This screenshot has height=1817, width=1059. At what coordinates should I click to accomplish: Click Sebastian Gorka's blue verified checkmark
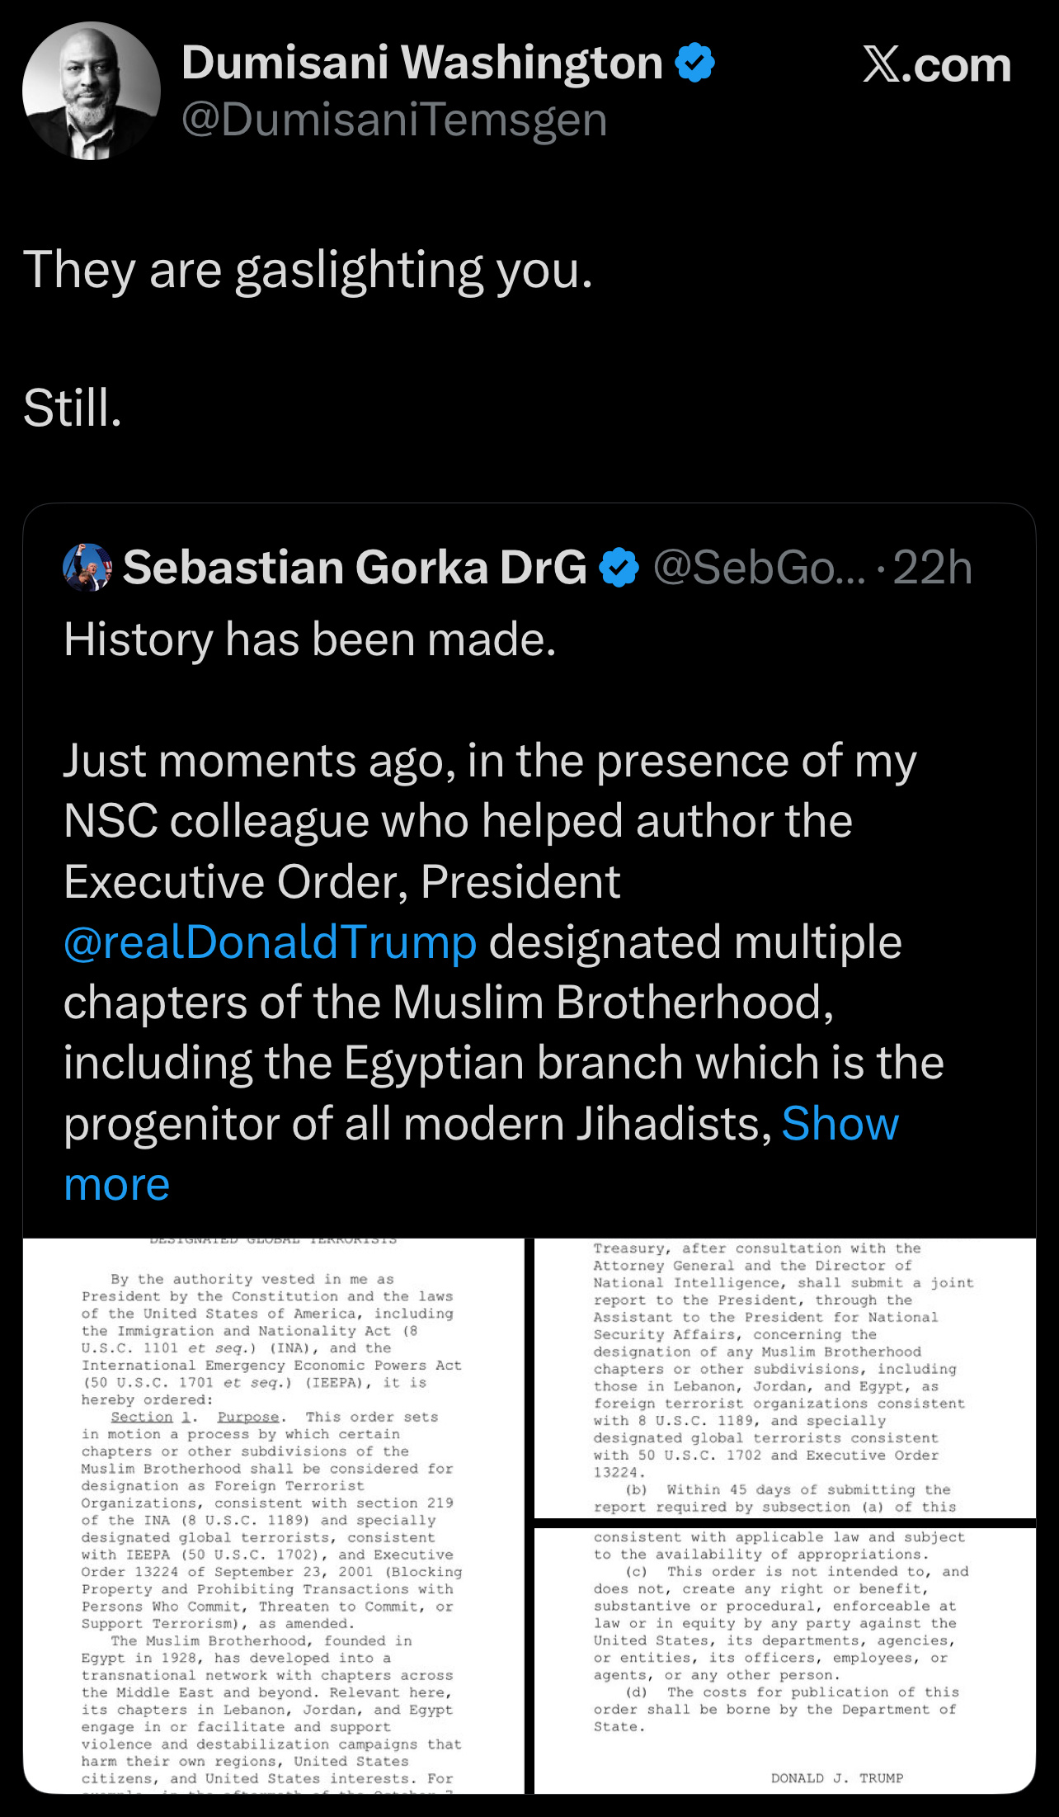pos(619,568)
